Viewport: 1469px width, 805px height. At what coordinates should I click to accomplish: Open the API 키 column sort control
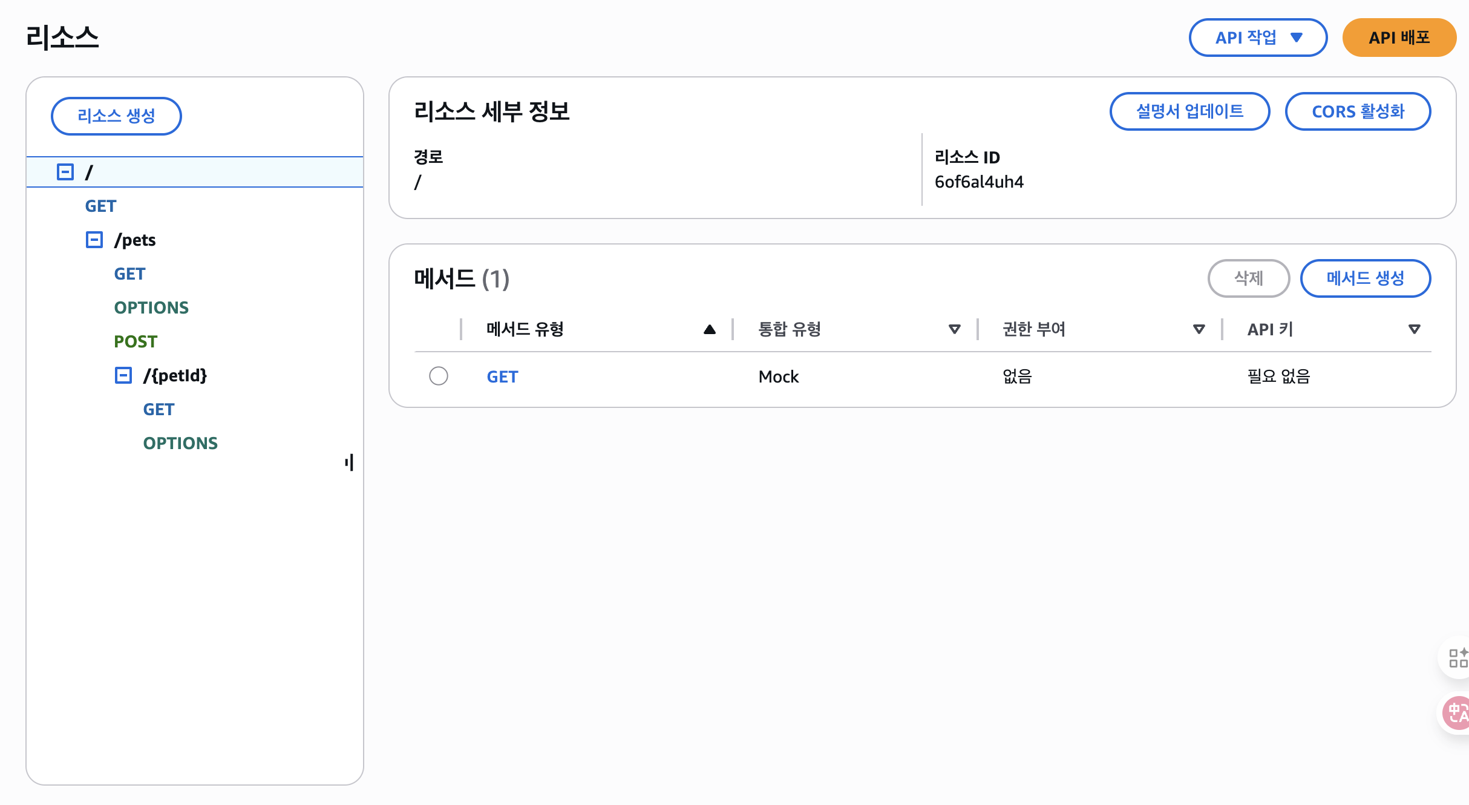point(1414,329)
